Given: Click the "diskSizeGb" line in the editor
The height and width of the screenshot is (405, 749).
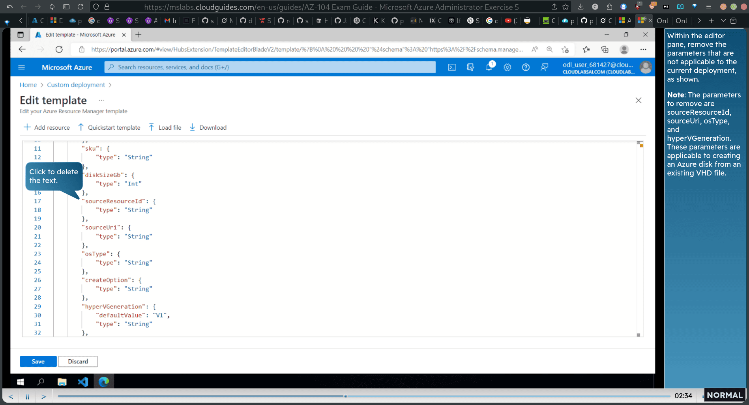Looking at the screenshot, I should pyautogui.click(x=109, y=175).
